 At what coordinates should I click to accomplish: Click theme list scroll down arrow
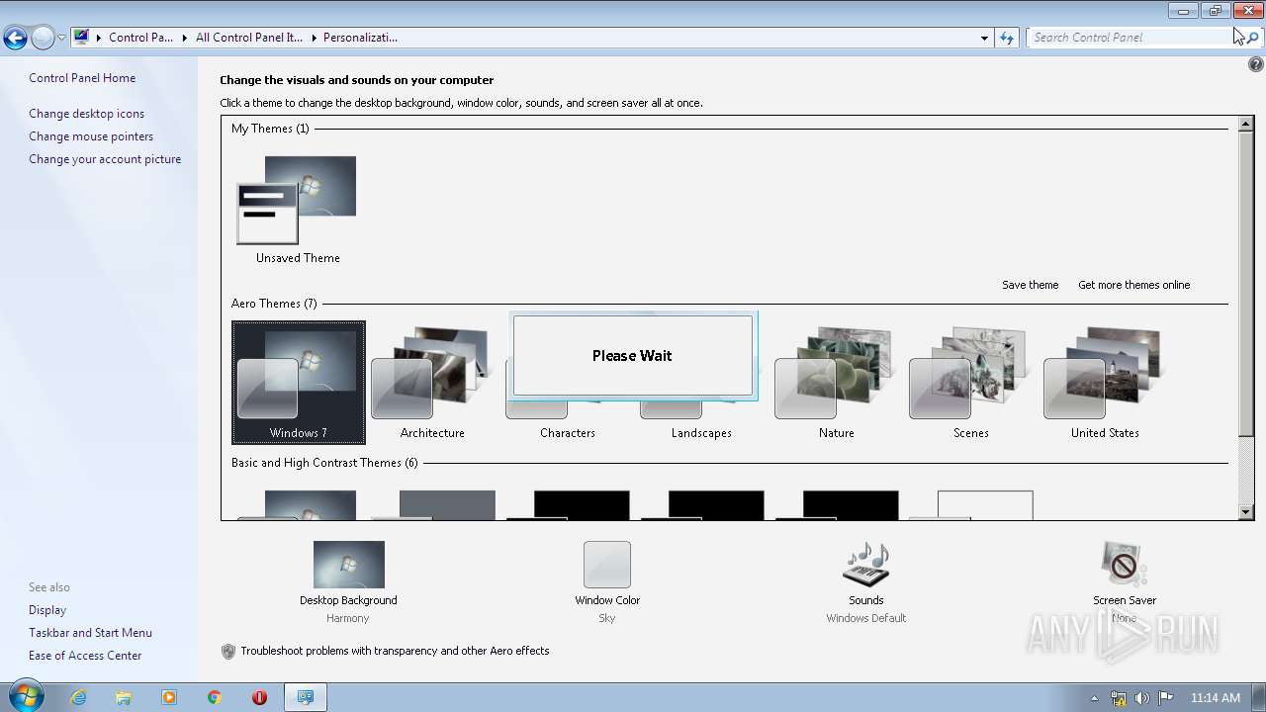pos(1246,511)
